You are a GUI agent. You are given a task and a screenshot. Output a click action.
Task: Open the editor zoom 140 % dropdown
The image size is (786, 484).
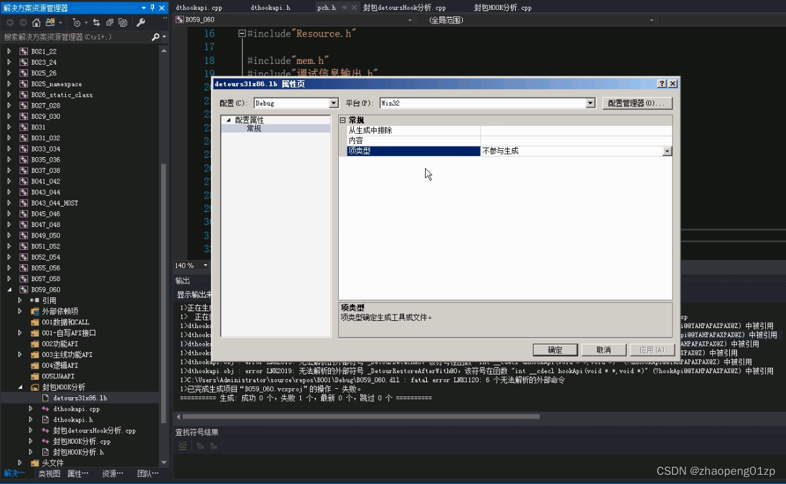(x=206, y=265)
